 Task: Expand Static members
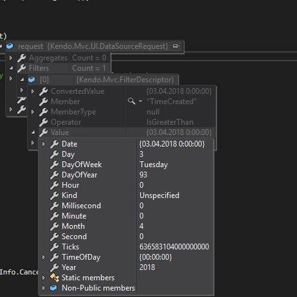(44, 278)
